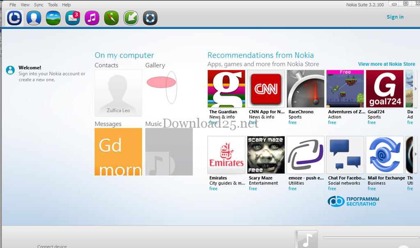The height and width of the screenshot is (248, 420).
Task: Click the Sign in link
Action: [395, 17]
